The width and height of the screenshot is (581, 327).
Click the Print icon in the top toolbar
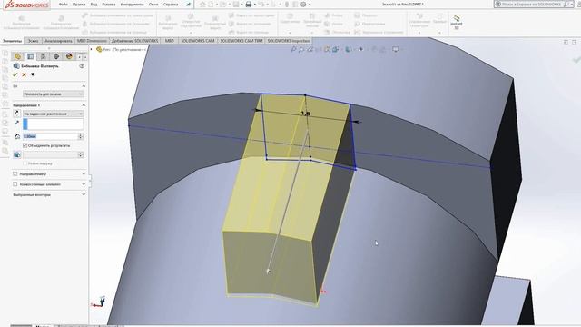pos(249,5)
